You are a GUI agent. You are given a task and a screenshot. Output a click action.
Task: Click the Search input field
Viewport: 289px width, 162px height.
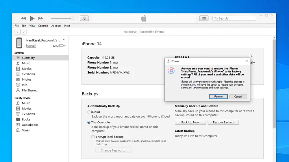[x=234, y=18]
